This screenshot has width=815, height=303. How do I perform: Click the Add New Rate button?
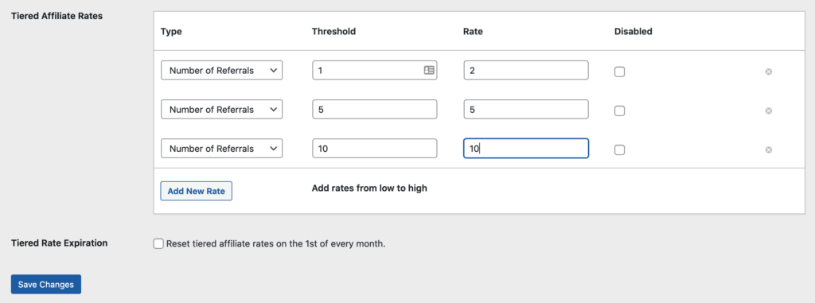[x=196, y=191]
